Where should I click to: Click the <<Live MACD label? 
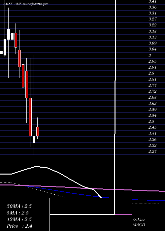pyautogui.click(x=139, y=222)
